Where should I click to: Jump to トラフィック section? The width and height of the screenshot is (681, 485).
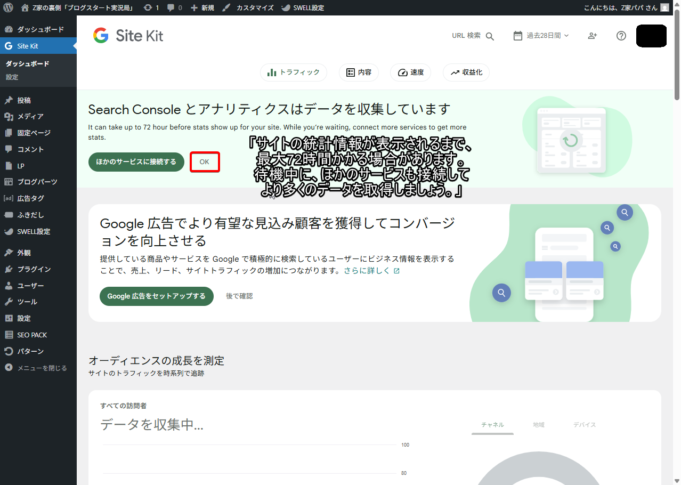pyautogui.click(x=294, y=72)
